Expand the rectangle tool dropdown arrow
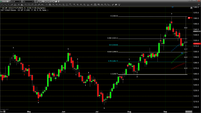 pos(30,5)
